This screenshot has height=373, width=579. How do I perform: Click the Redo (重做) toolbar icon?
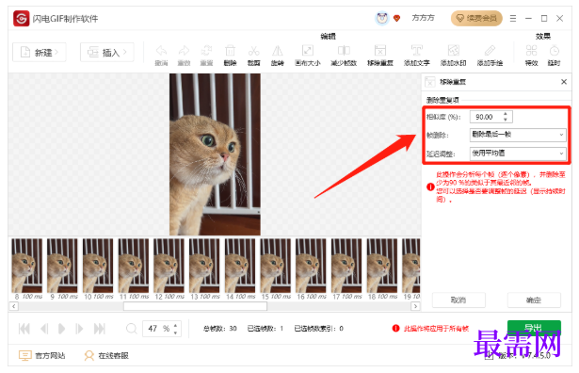pyautogui.click(x=184, y=55)
